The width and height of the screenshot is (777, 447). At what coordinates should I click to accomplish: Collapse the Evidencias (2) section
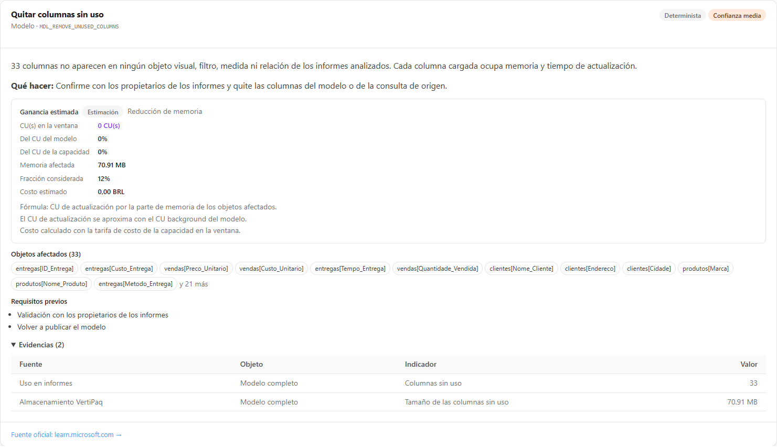[x=37, y=345]
